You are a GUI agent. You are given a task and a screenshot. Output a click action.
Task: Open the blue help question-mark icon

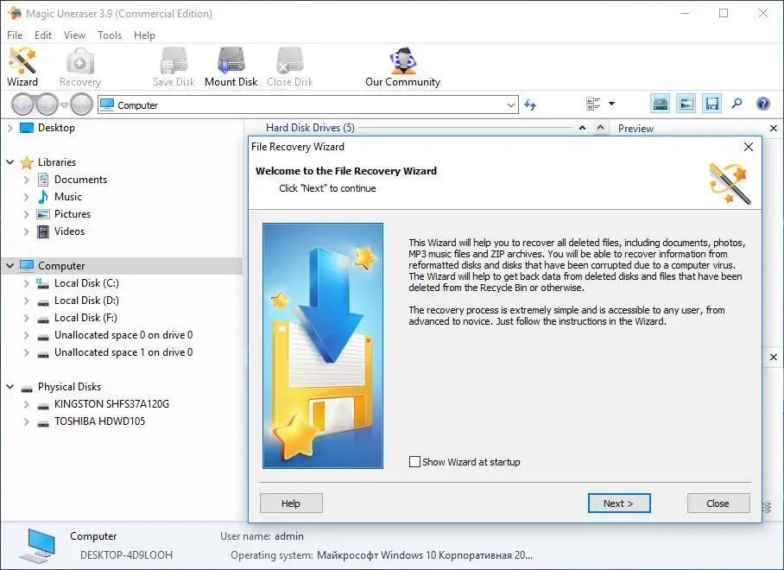763,104
